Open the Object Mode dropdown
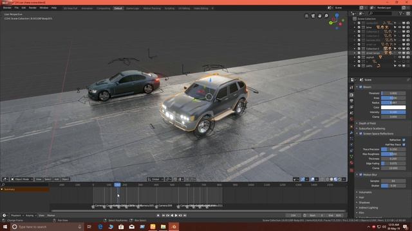The height and width of the screenshot is (231, 412). 22,179
